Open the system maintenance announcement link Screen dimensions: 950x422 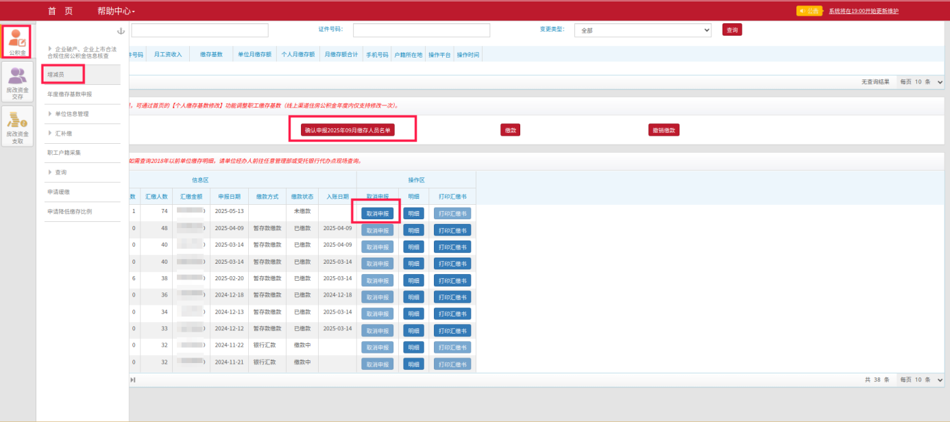click(x=863, y=11)
